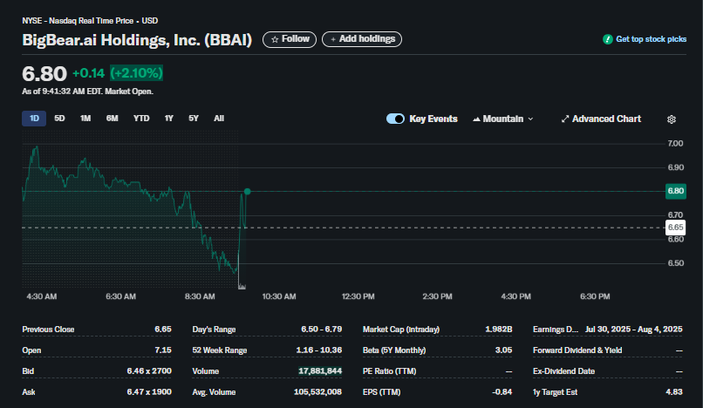Click the Bid value 6.46 x 2700
Screen dimensions: 703x408
click(x=149, y=371)
